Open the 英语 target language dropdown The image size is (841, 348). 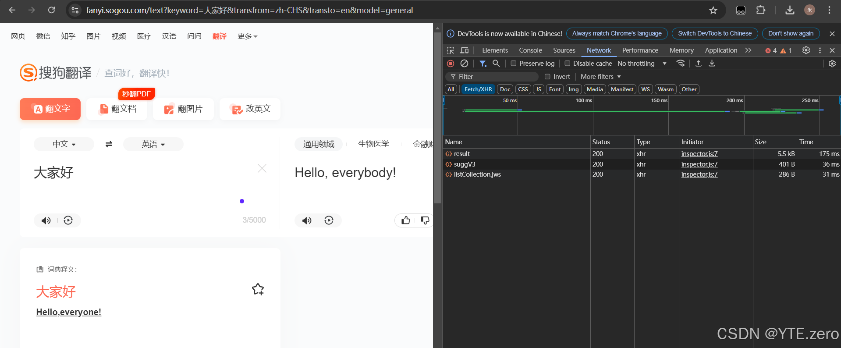click(x=153, y=144)
